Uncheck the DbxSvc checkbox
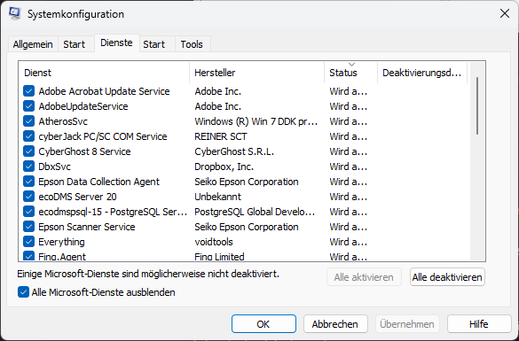 coord(28,167)
